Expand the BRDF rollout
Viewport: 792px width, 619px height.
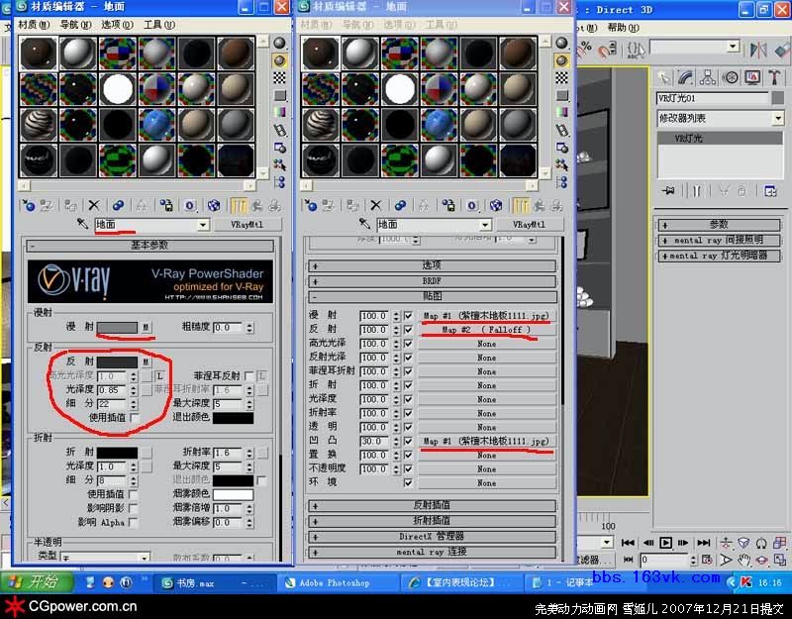tap(433, 281)
